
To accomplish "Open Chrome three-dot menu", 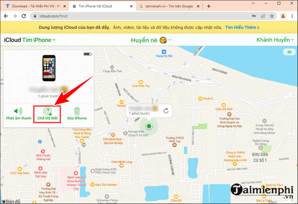I will pyautogui.click(x=292, y=16).
